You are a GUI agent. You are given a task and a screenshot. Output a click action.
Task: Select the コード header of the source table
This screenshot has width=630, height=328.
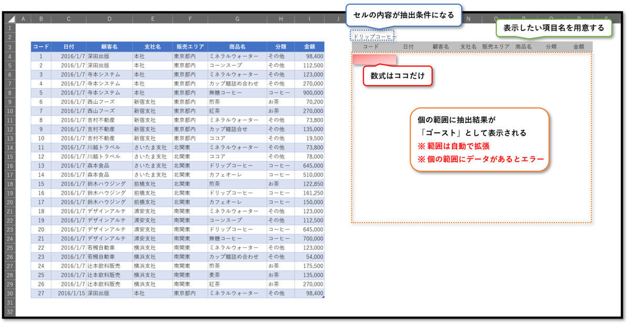coord(39,46)
